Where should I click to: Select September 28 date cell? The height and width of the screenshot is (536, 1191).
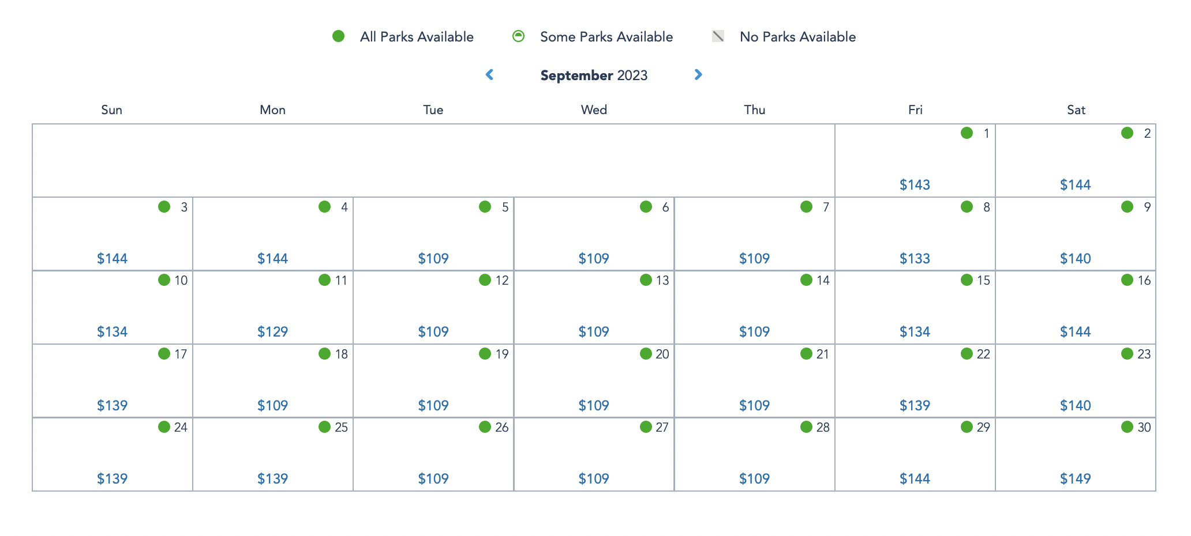pos(754,454)
